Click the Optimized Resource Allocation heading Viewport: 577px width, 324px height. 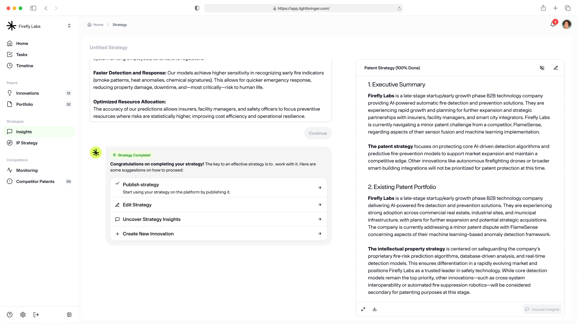coord(129,102)
